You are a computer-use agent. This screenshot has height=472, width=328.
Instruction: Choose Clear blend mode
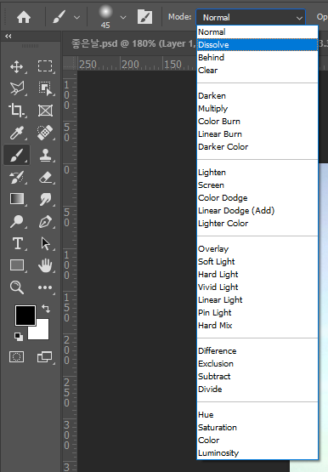tap(257, 71)
